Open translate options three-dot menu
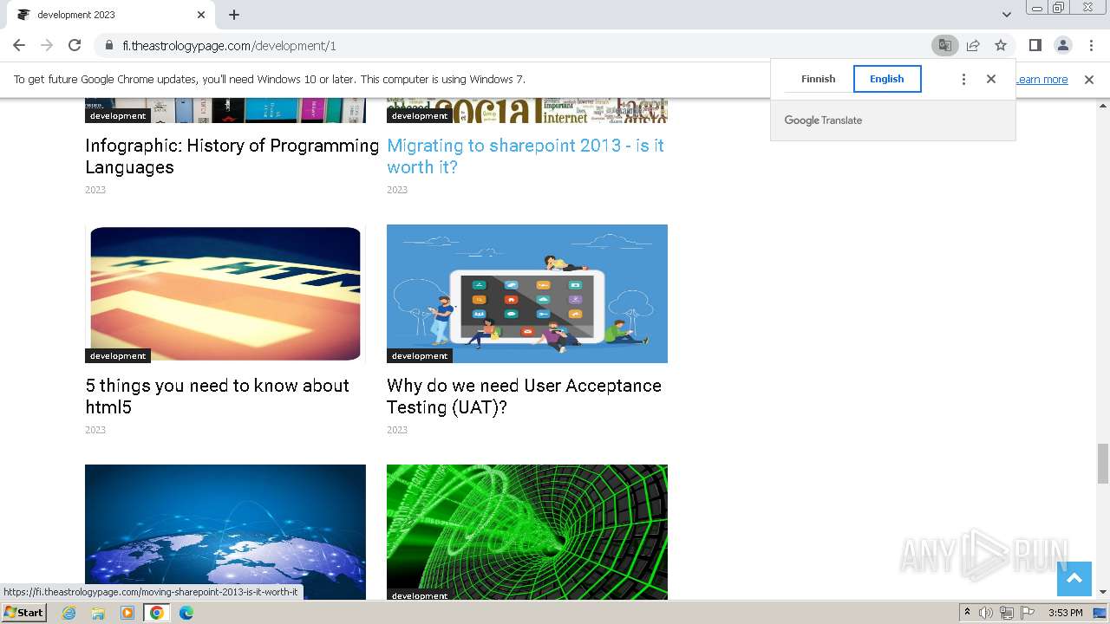The image size is (1110, 624). 963,79
